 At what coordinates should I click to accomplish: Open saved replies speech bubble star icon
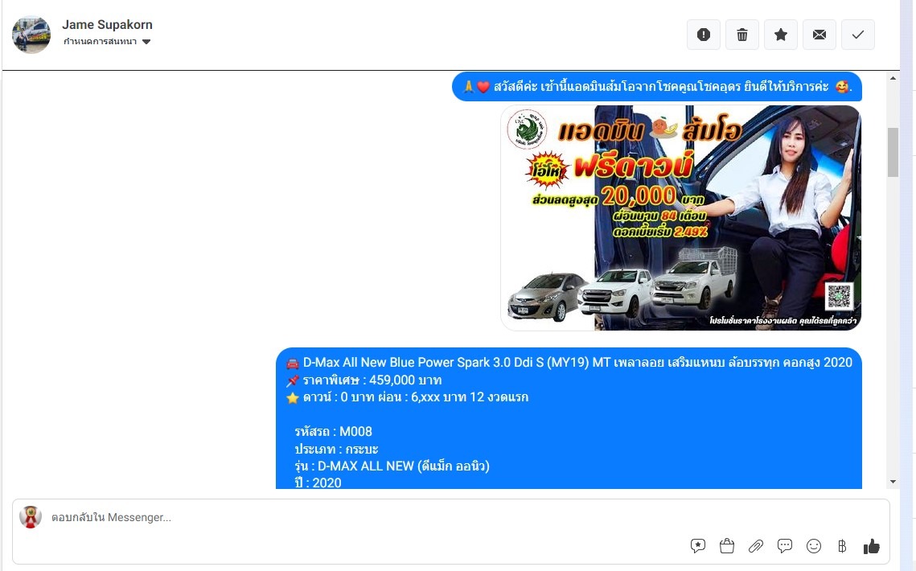pyautogui.click(x=697, y=546)
